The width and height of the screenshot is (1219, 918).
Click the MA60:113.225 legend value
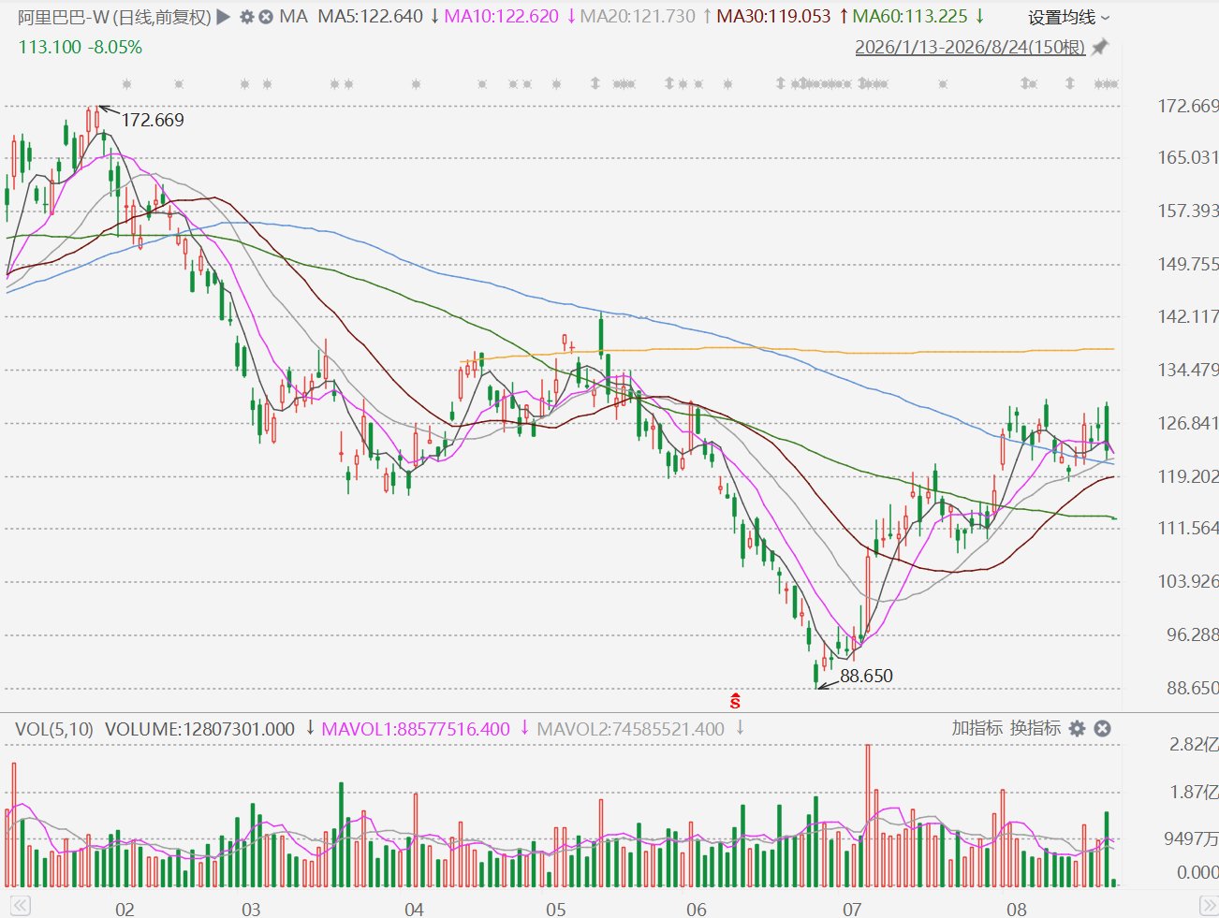click(910, 17)
